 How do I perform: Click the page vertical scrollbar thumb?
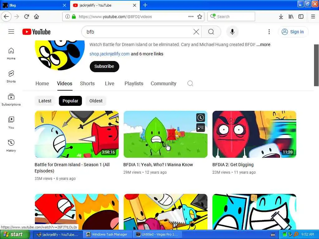click(316, 65)
